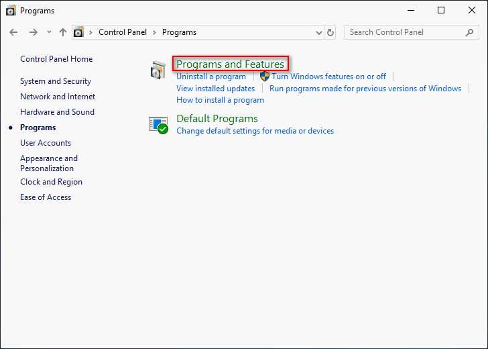Open the address bar history dropdown

coord(318,32)
